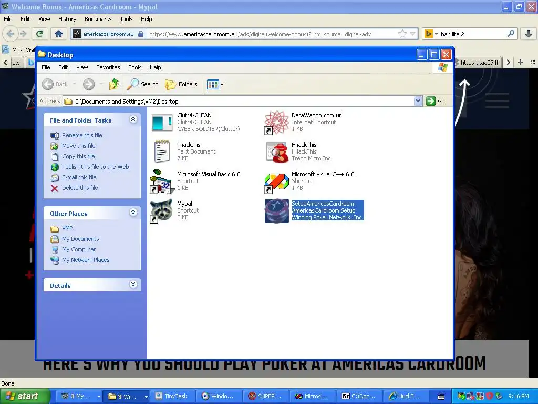This screenshot has width=538, height=404.
Task: Select the HijackThis Trend Micro program icon
Action: click(x=276, y=152)
